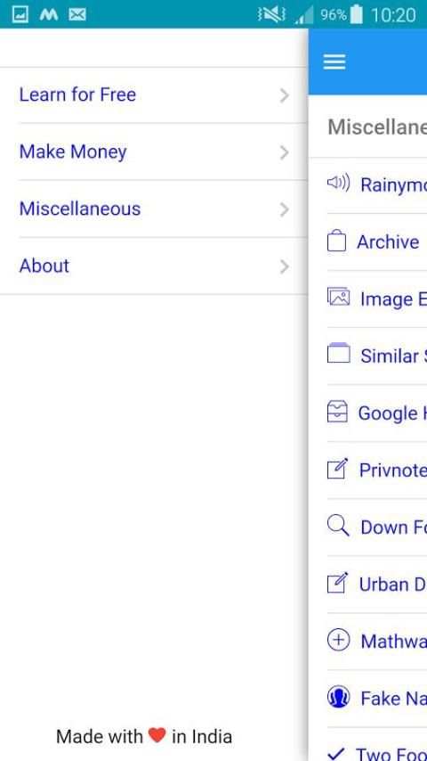The width and height of the screenshot is (427, 761).
Task: Tap the image notification icon in status bar
Action: coord(20,15)
